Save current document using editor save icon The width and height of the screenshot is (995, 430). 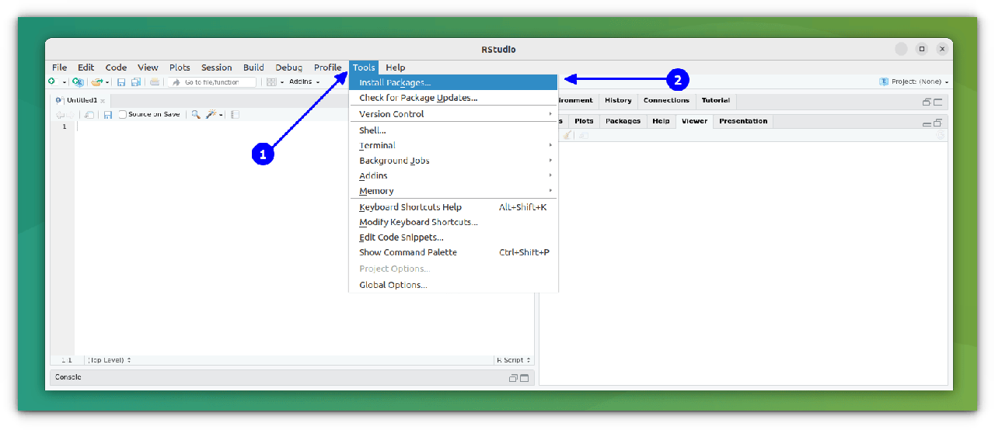(108, 114)
